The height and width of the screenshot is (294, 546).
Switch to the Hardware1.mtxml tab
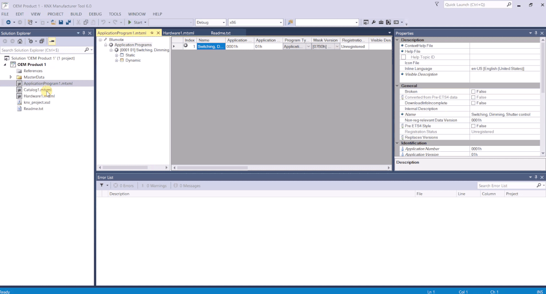pyautogui.click(x=179, y=33)
